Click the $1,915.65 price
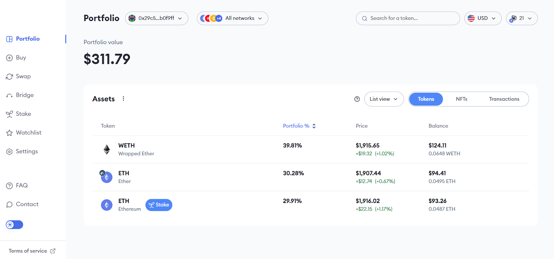Viewport: 554px width, 259px height. coord(367,146)
